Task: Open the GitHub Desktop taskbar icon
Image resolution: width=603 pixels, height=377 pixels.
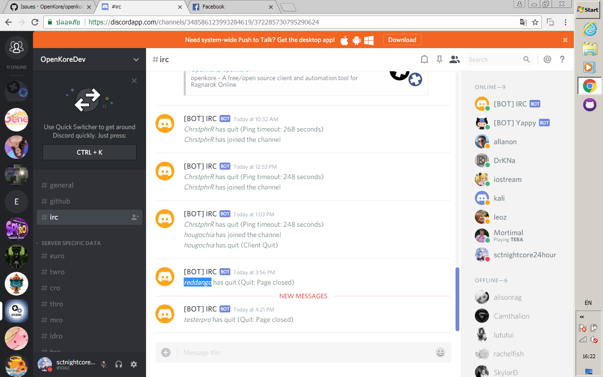Action: click(x=589, y=104)
